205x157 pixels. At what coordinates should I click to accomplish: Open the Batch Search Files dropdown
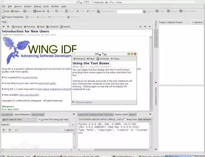coord(19,119)
